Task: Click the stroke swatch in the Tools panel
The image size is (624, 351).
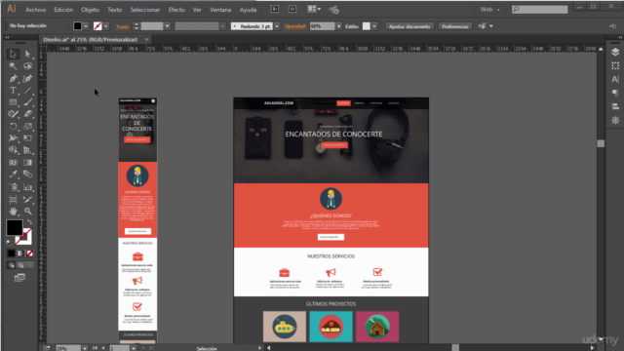Action: (23, 236)
